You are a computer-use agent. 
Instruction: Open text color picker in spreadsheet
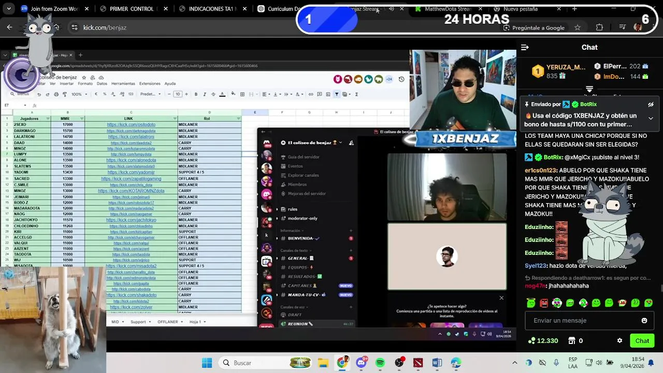pyautogui.click(x=222, y=94)
